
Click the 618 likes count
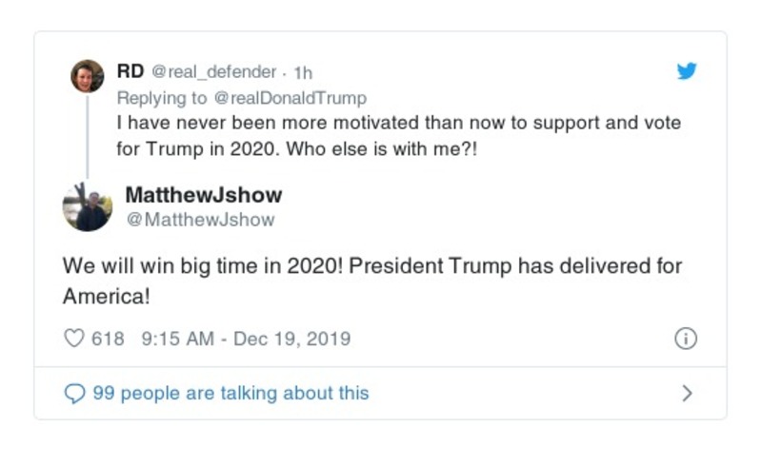[x=108, y=339]
